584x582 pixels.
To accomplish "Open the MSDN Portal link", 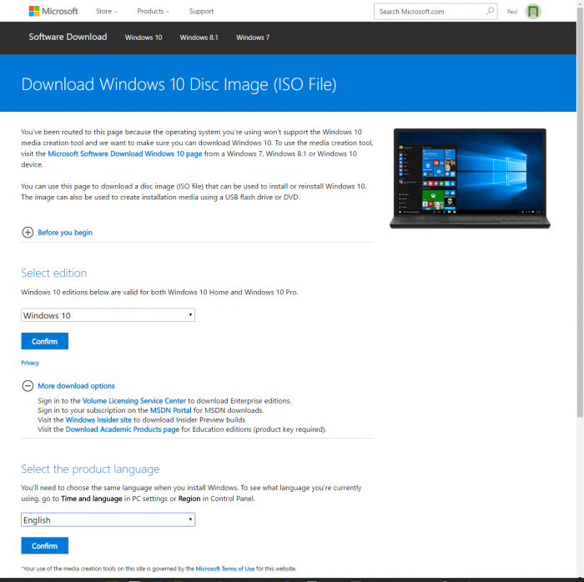I will (x=170, y=410).
